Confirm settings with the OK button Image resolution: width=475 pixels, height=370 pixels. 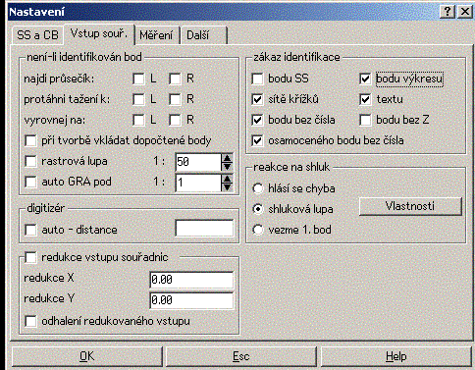tap(87, 356)
